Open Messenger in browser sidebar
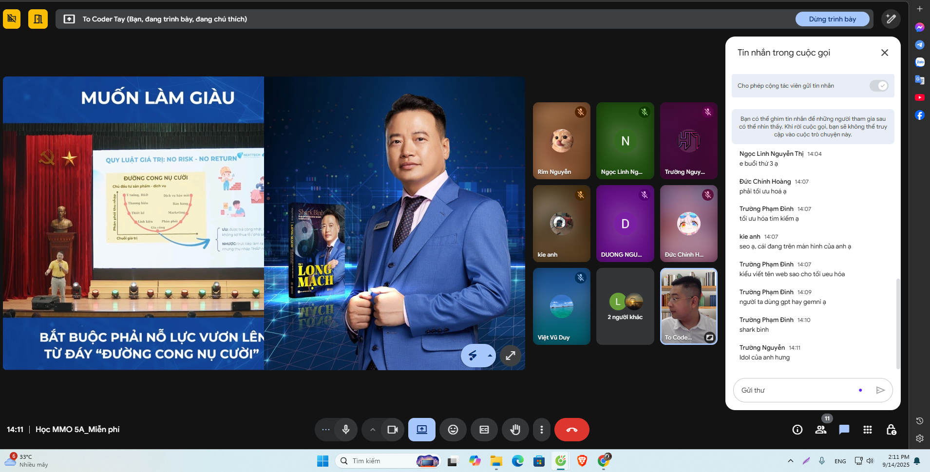Viewport: 930px width, 472px height. click(920, 27)
